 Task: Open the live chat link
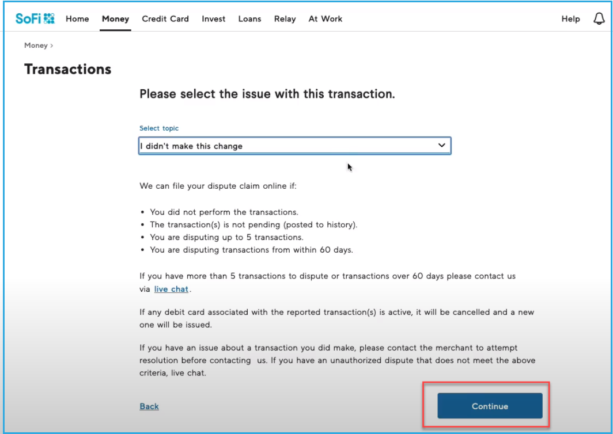click(171, 289)
